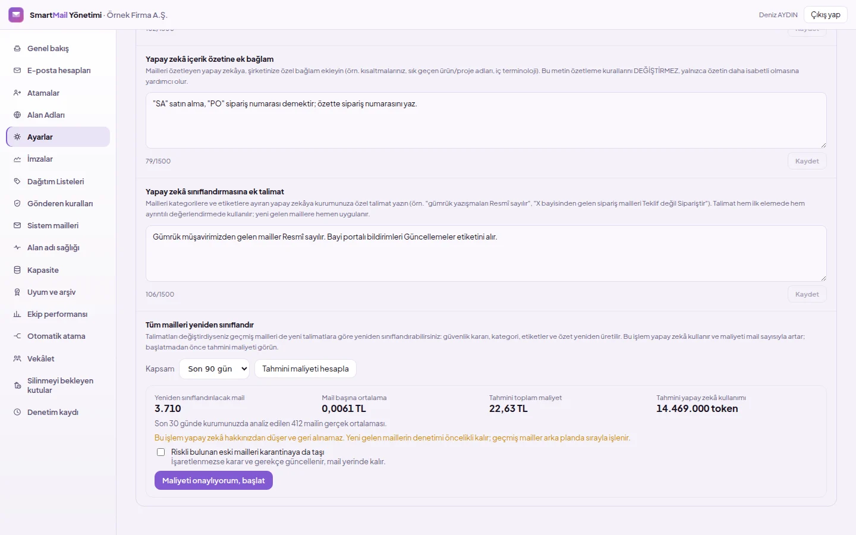Image resolution: width=856 pixels, height=535 pixels.
Task: Click the '22,63 TL' total cost value
Action: point(508,409)
